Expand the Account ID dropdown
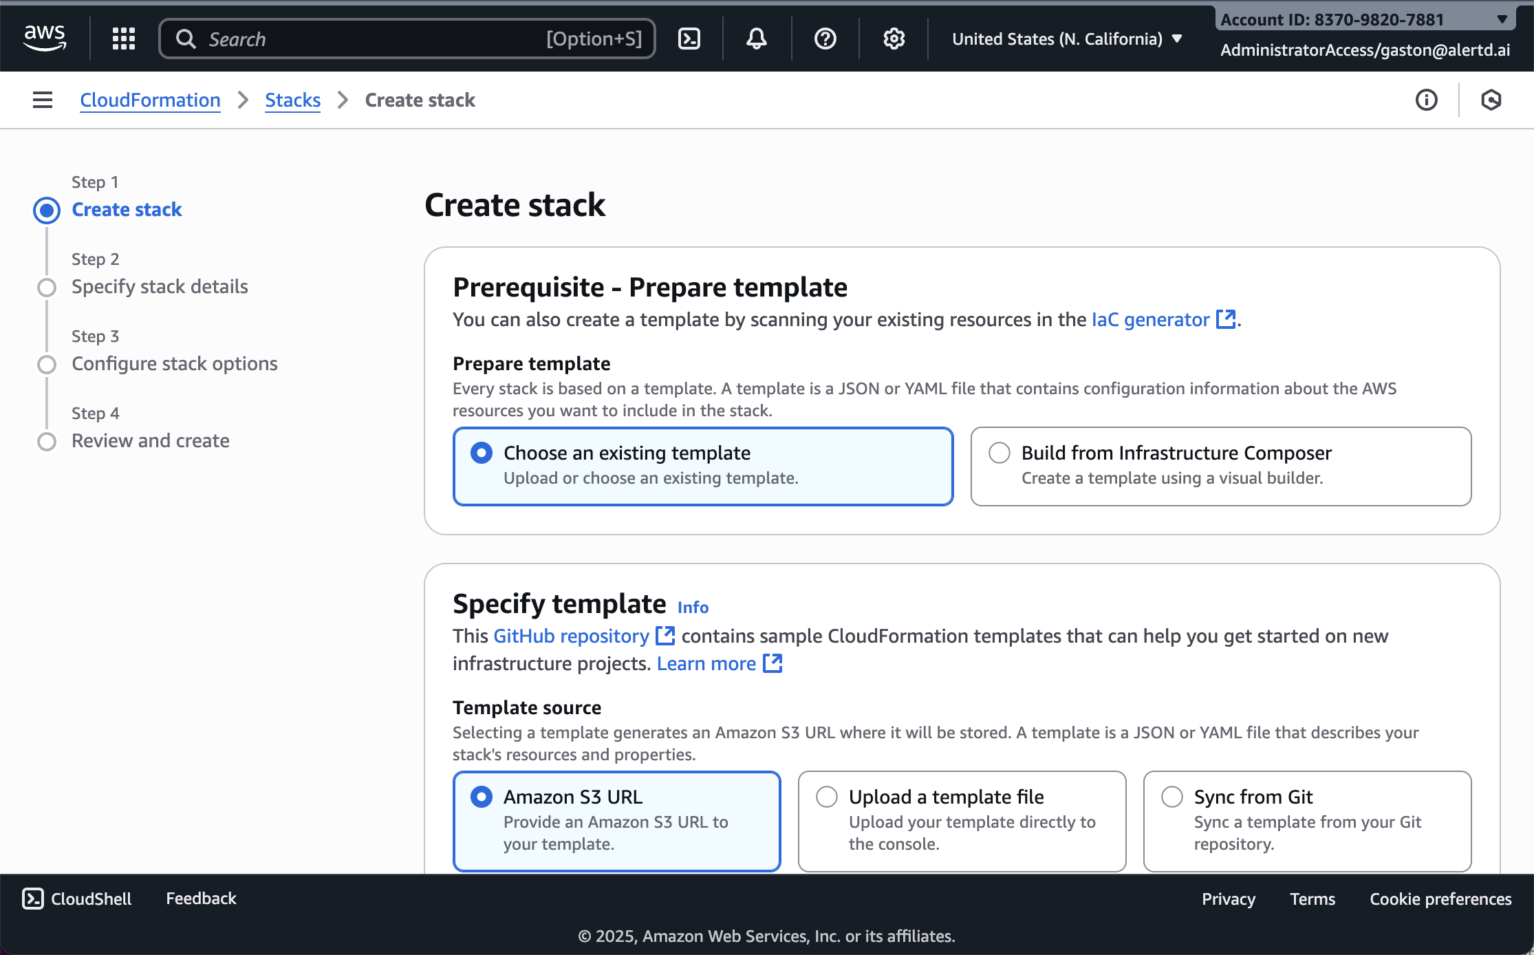1534x955 pixels. [1502, 19]
